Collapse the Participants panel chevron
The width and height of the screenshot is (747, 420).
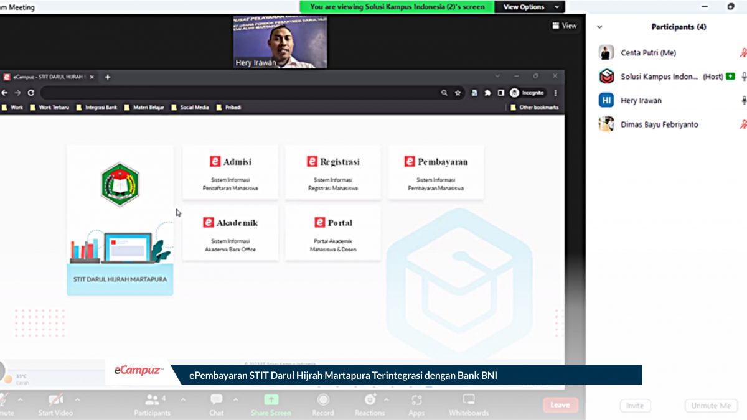click(x=599, y=27)
